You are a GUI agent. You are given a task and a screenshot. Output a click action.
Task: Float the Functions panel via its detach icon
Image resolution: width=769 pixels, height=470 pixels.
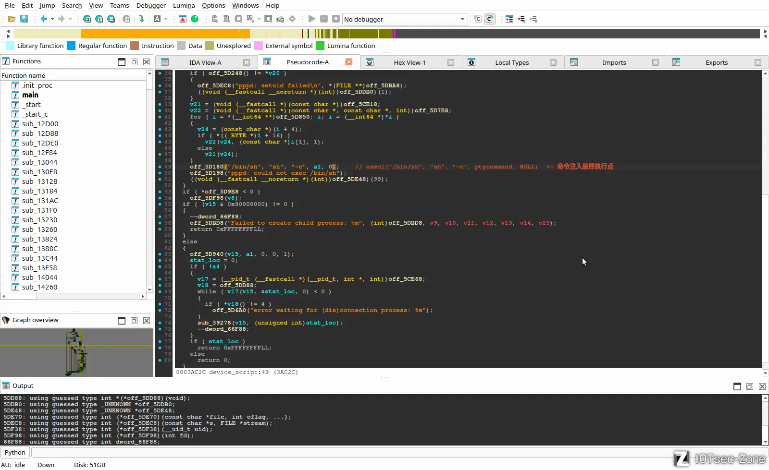[134, 61]
